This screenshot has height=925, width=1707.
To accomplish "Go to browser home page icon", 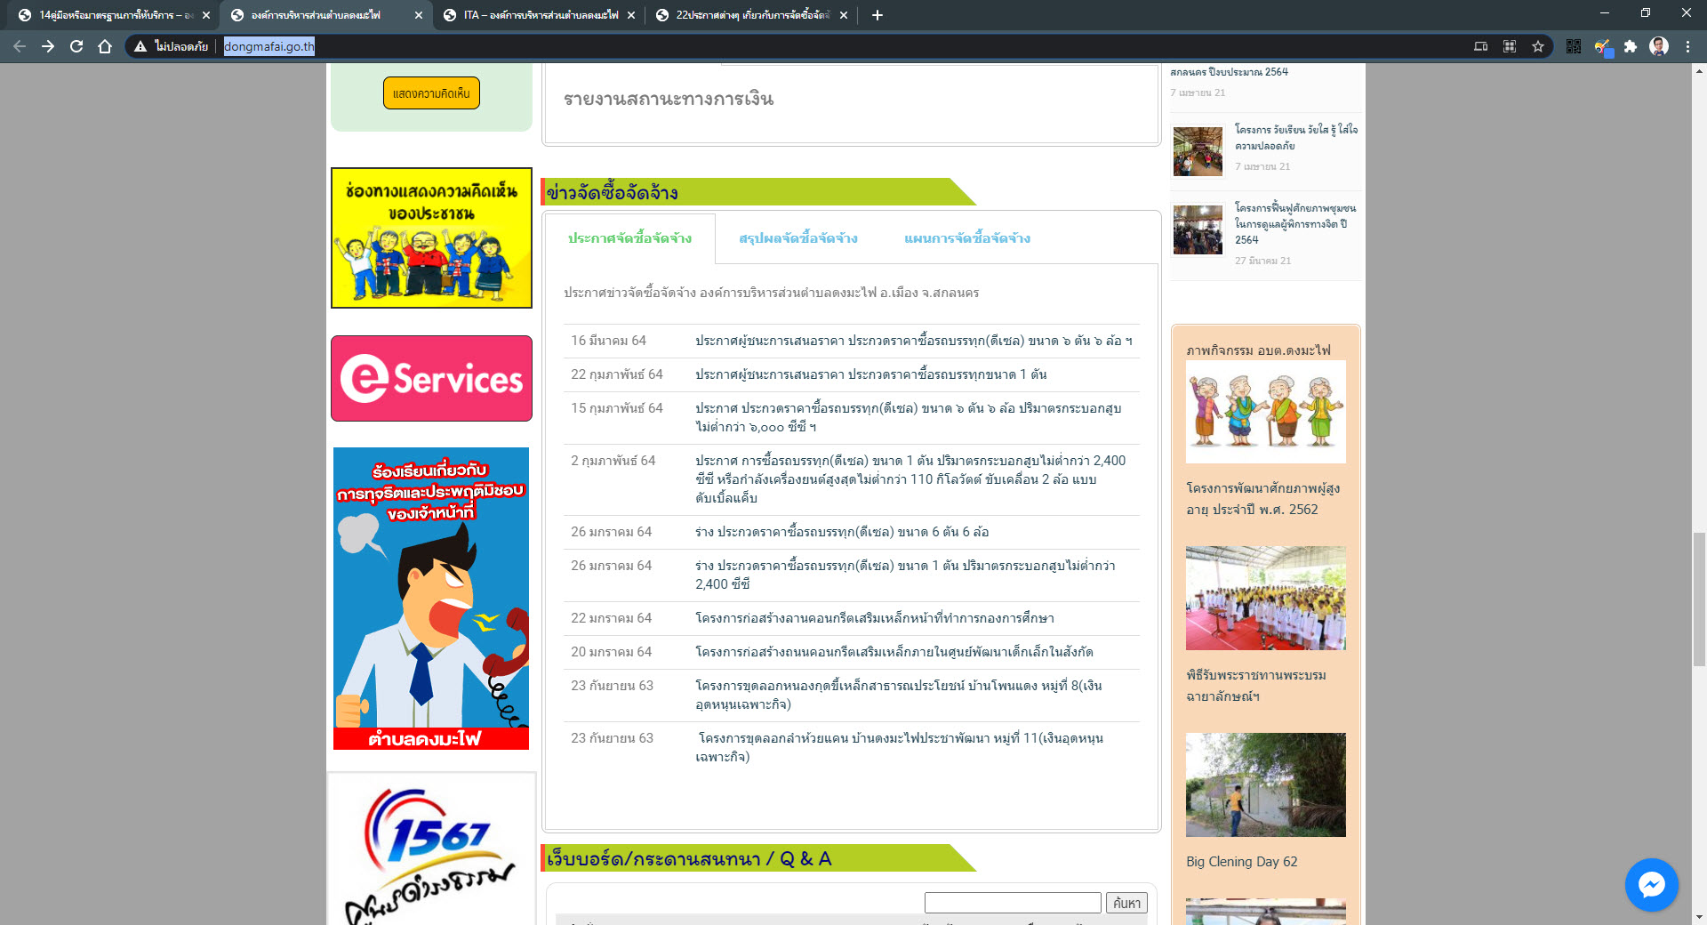I will click(x=105, y=46).
